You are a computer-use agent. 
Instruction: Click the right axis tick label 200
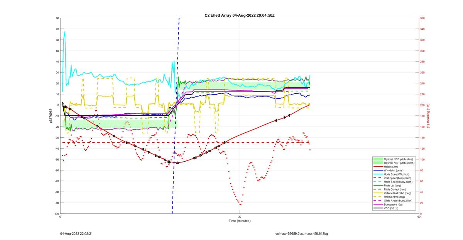tap(422, 105)
